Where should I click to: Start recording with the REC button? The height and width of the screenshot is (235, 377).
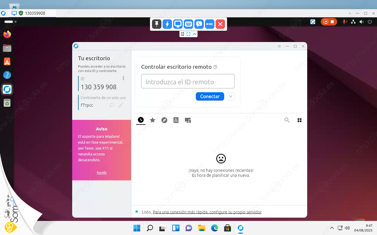210,24
